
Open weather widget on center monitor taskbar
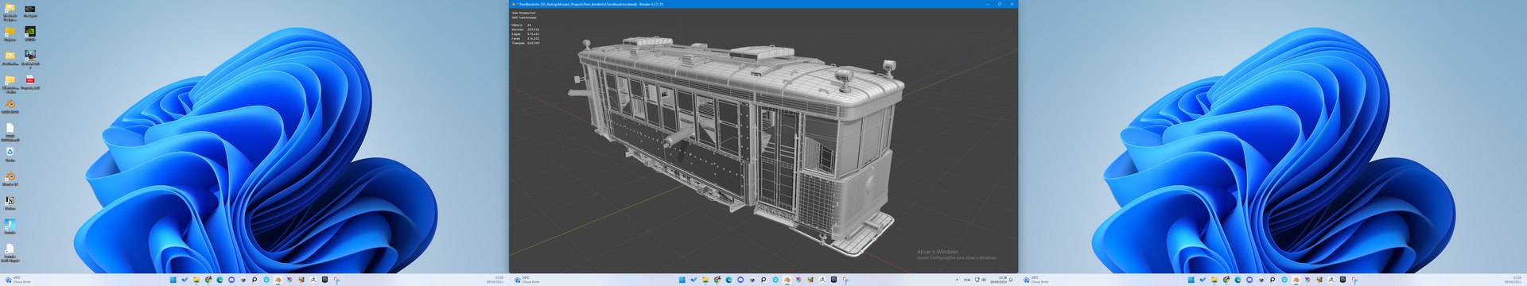coord(526,280)
